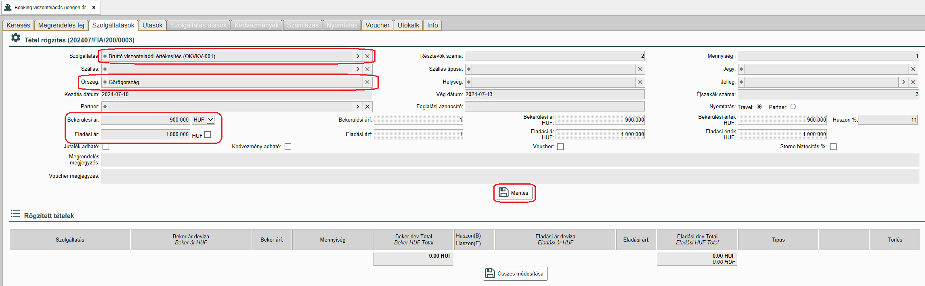Clear the Szállás típusa field
The height and width of the screenshot is (286, 925).
pyautogui.click(x=640, y=69)
